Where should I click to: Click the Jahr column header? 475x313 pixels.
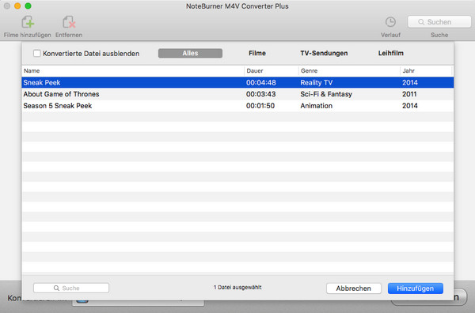click(426, 71)
